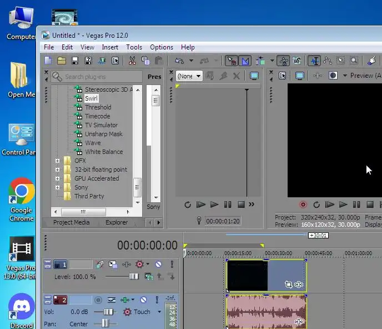Image resolution: width=382 pixels, height=329 pixels.
Task: Open Track FX on video track 1
Action: click(x=127, y=265)
